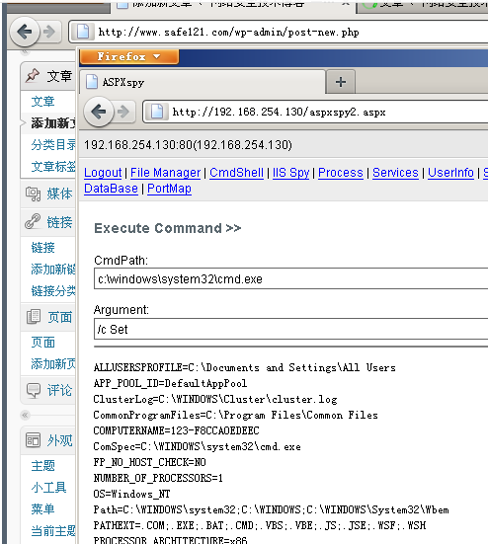Click the forward arrow in outer browser
488x544 pixels.
(49, 32)
